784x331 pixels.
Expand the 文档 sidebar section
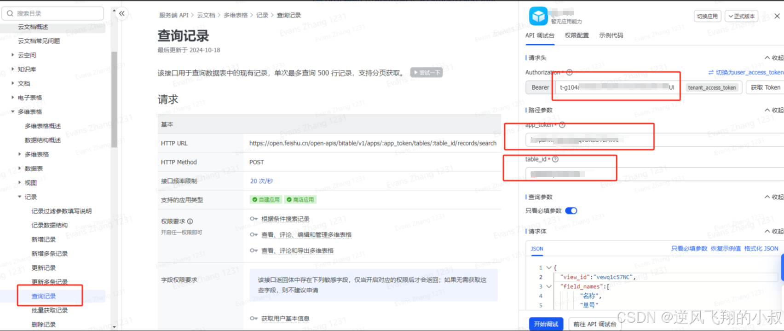(x=13, y=83)
